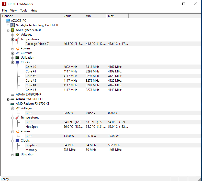The width and height of the screenshot is (202, 181).
Task: Click the Gigabyte motherboard icon
Action: pos(13,25)
